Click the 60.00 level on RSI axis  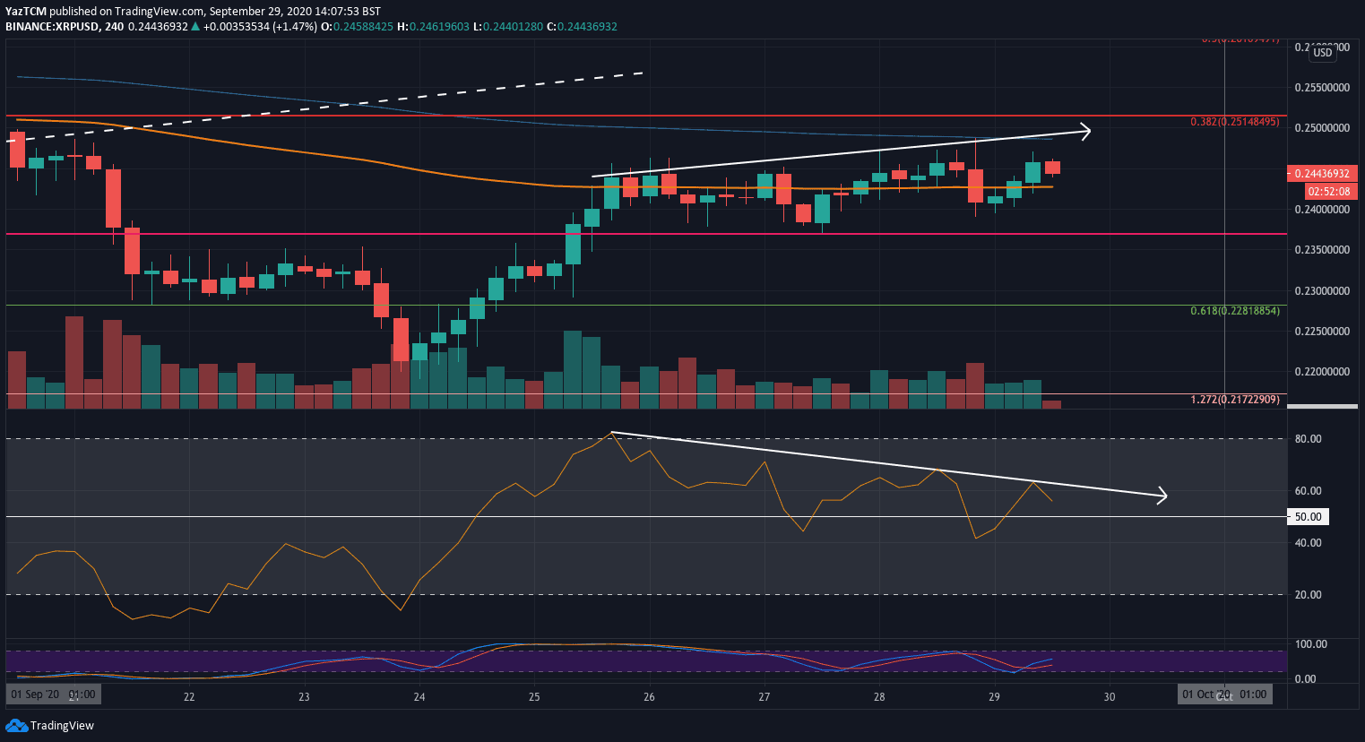(x=1309, y=491)
